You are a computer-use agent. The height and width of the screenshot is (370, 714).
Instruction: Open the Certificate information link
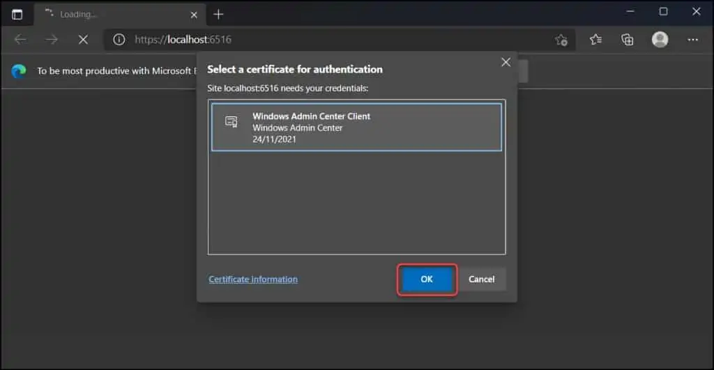(x=253, y=279)
